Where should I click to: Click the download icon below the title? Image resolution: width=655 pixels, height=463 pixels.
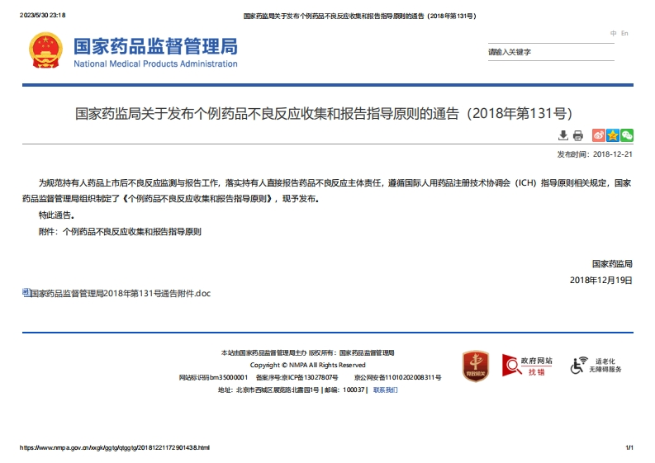[563, 135]
